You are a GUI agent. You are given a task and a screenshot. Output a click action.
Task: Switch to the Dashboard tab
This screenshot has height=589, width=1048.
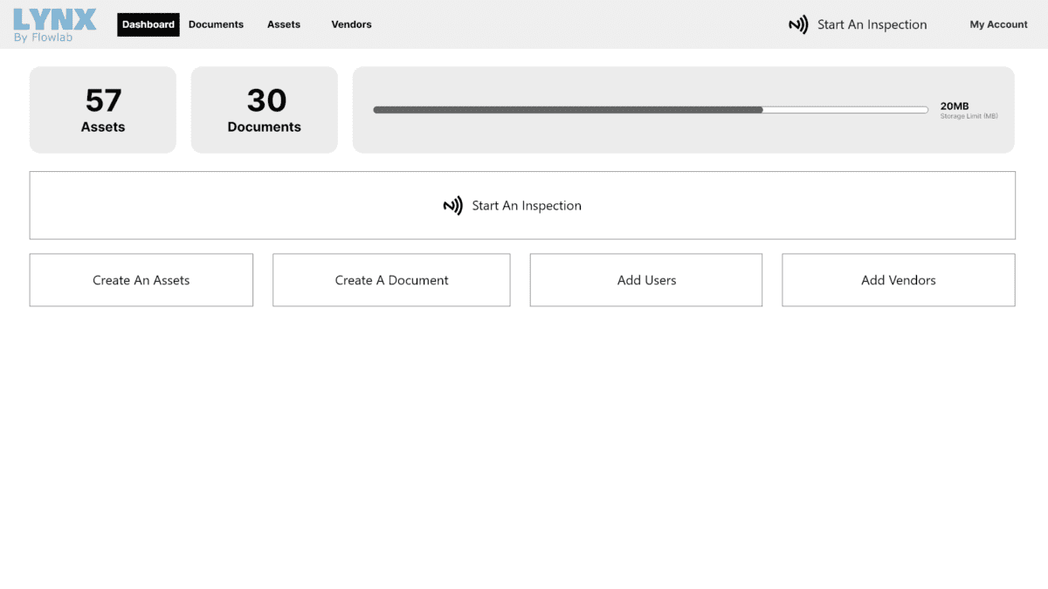(148, 24)
